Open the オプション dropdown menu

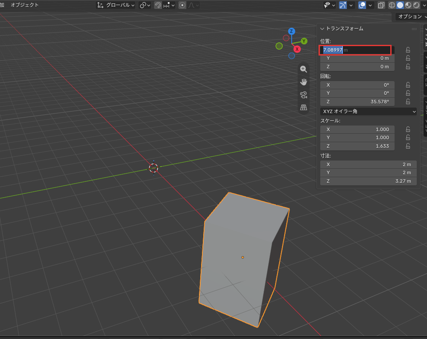tap(411, 17)
